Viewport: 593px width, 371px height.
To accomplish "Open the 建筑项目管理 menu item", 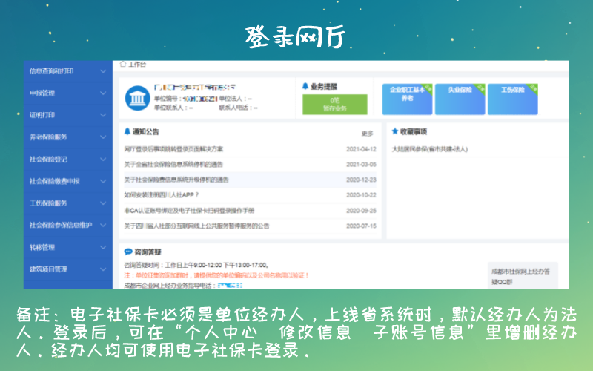I will pyautogui.click(x=68, y=269).
